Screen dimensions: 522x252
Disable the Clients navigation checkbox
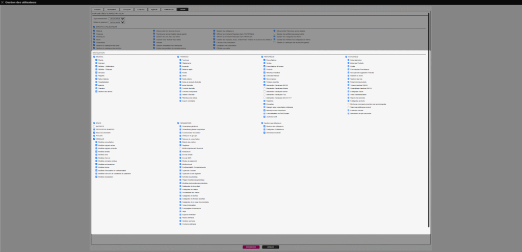(x=96, y=60)
